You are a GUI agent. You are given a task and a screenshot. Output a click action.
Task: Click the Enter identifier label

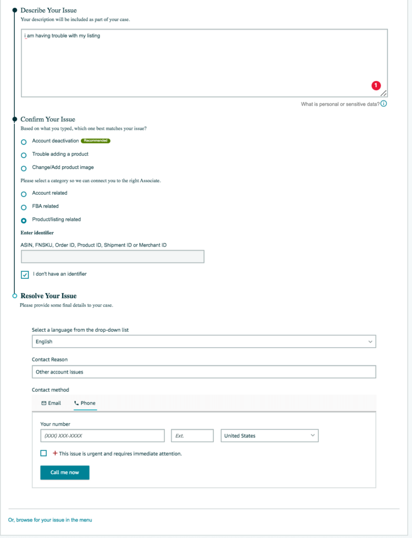click(x=37, y=233)
